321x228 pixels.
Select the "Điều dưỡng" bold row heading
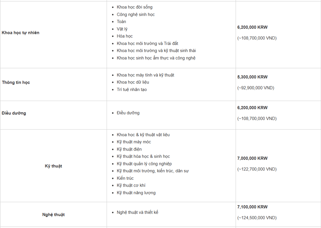click(x=14, y=113)
